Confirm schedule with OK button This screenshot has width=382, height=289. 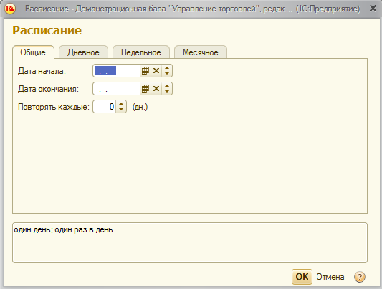coord(302,277)
